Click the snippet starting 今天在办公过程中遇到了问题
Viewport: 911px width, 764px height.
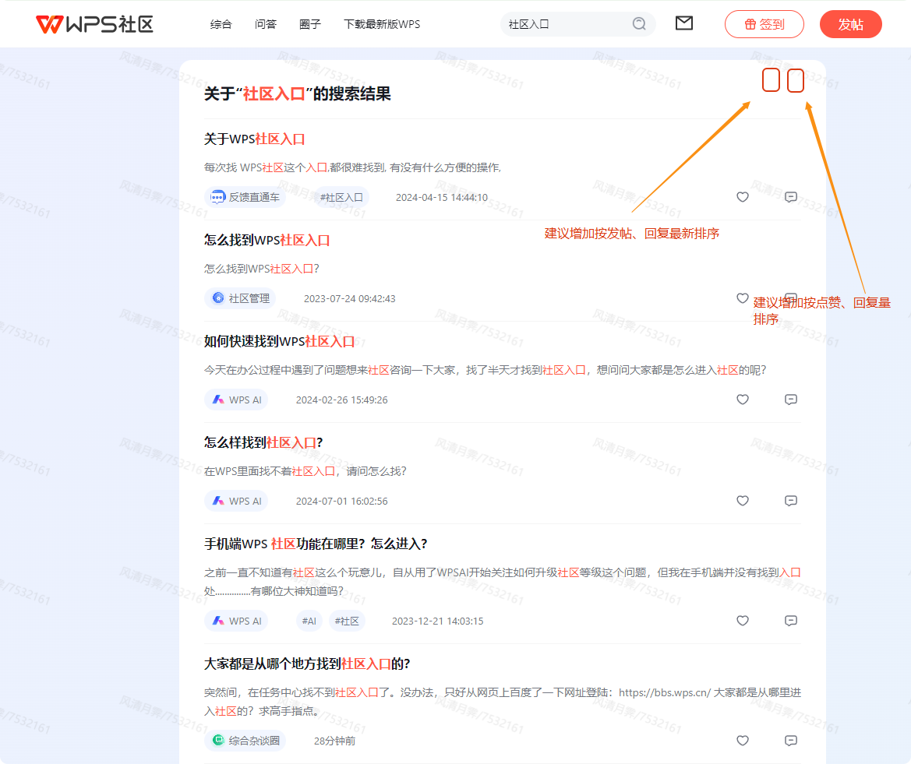tap(486, 370)
